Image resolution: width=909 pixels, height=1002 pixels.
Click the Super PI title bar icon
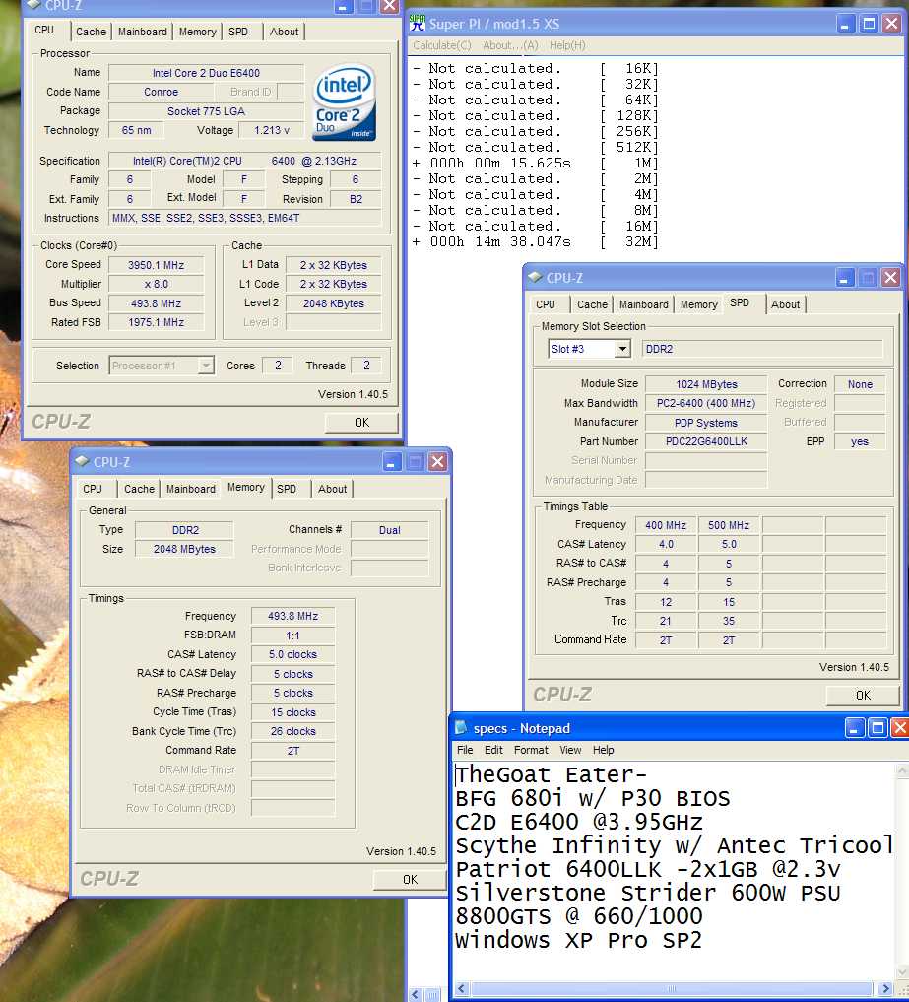pyautogui.click(x=418, y=24)
